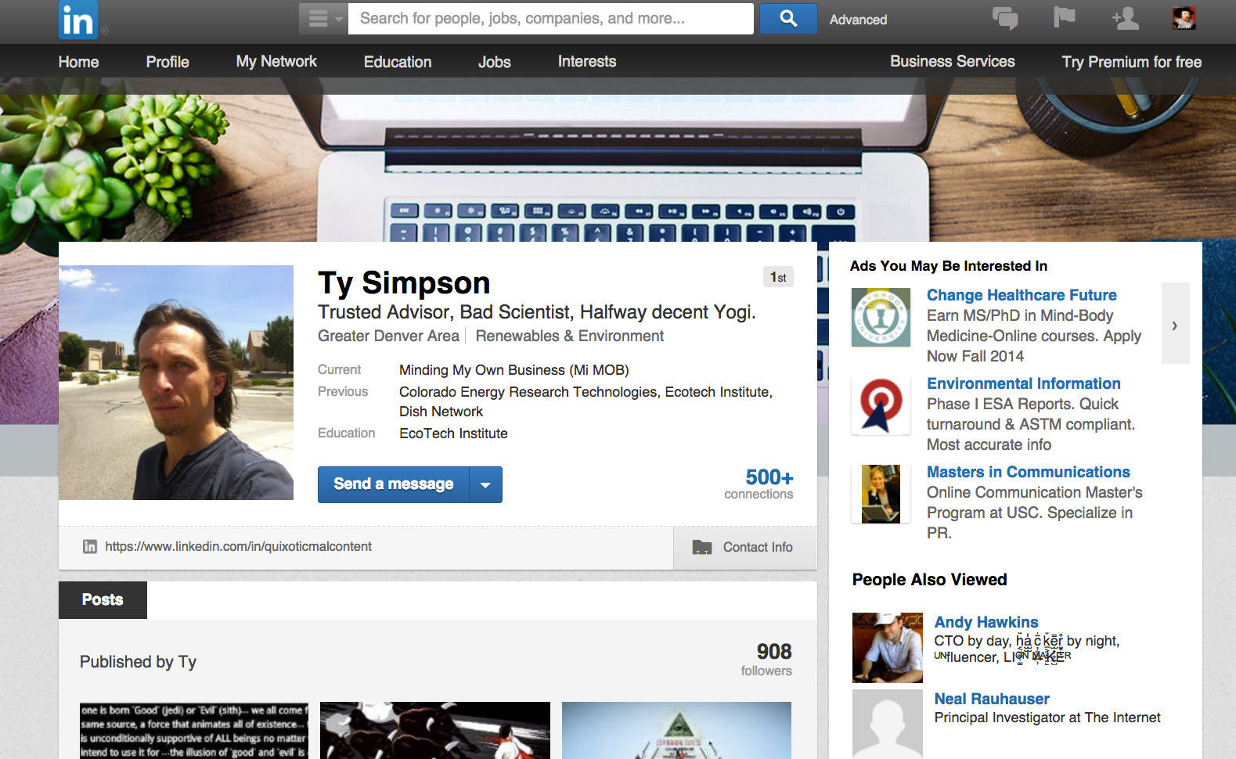Click the 1st degree connection badge

click(778, 277)
